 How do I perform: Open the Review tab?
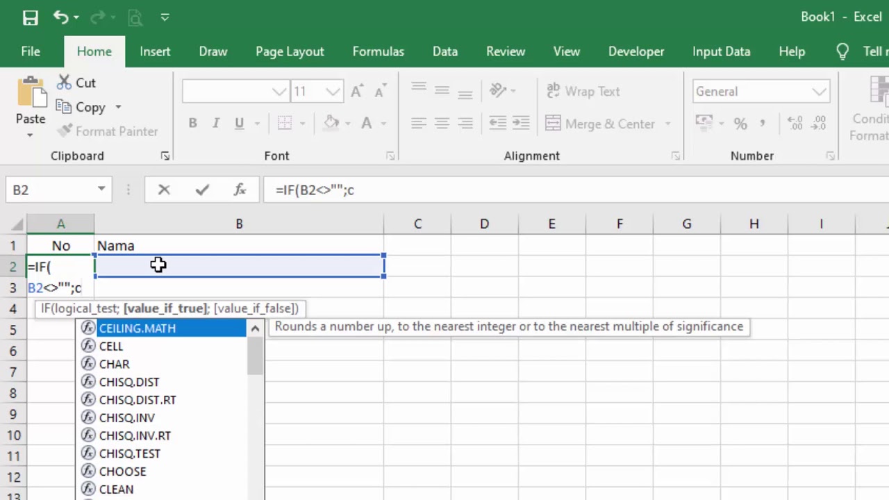pos(506,51)
